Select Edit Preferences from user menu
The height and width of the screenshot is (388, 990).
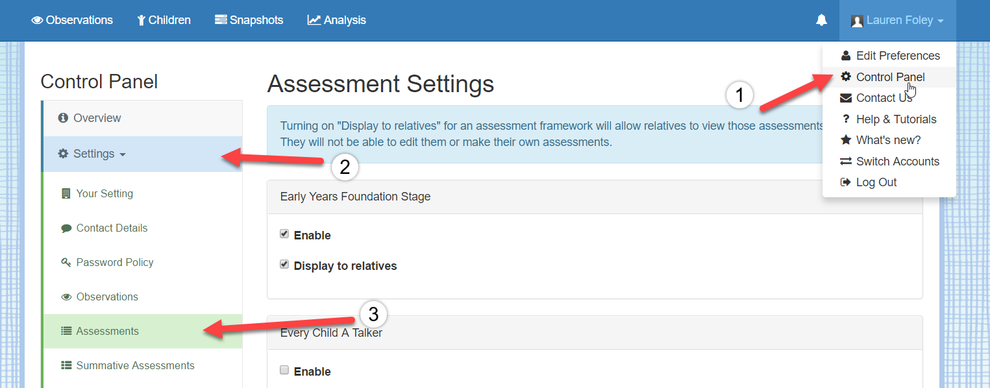[x=889, y=56]
